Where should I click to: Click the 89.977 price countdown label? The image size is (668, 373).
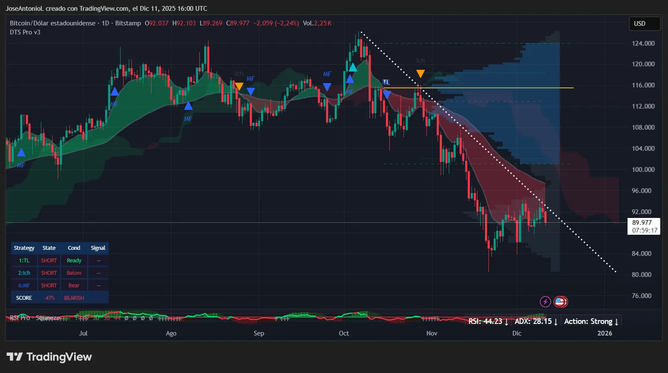pos(643,226)
